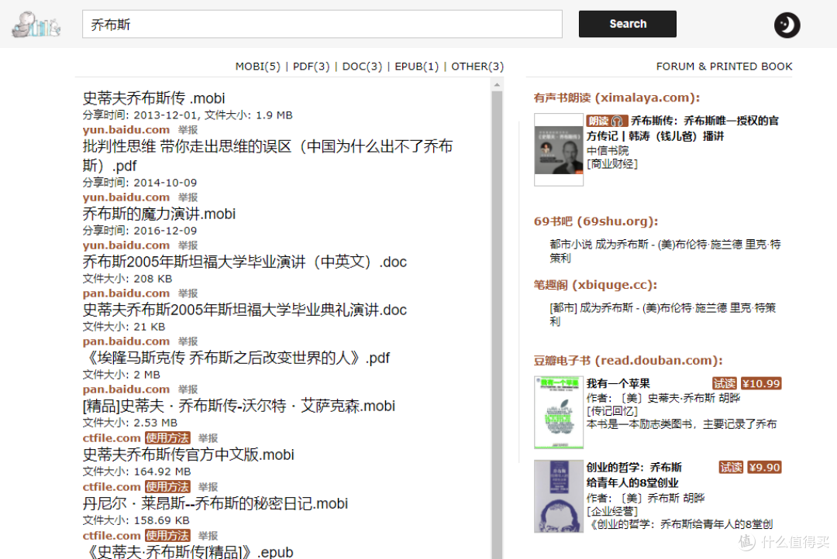Image resolution: width=837 pixels, height=559 pixels.
Task: Click the 创业的哲学 book cover thumbnail
Action: (558, 496)
